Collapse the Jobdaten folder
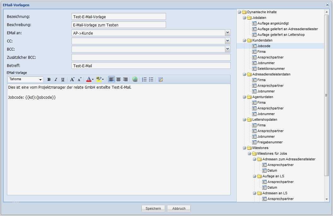333x216 pixels. point(244,18)
